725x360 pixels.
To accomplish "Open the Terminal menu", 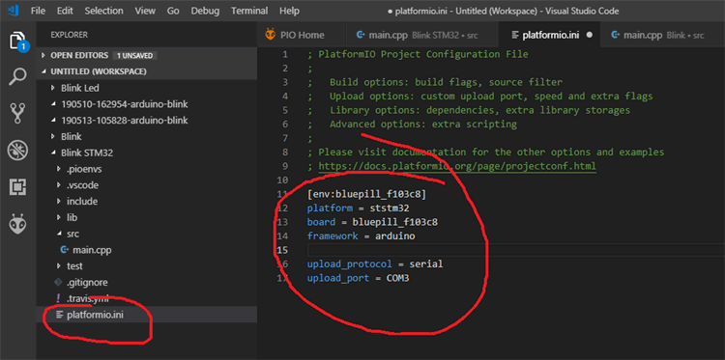I will (249, 11).
